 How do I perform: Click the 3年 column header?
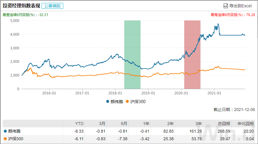point(199,124)
